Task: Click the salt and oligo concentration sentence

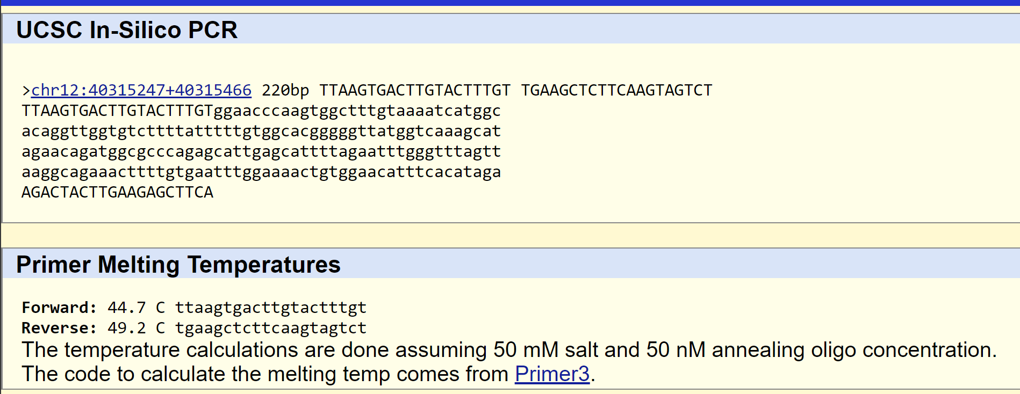Action: tap(509, 350)
